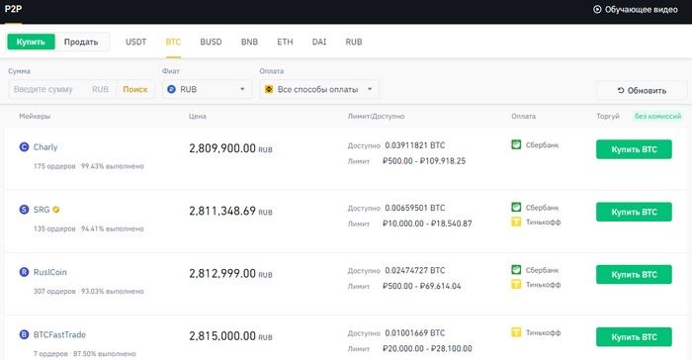Click limit ₽20,000.00 - ₽28,100.00

(427, 349)
